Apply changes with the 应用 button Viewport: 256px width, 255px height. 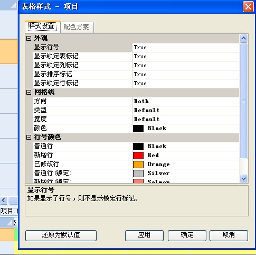[144, 235]
